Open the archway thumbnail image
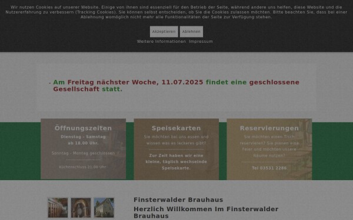353x220 pixels. [81, 208]
